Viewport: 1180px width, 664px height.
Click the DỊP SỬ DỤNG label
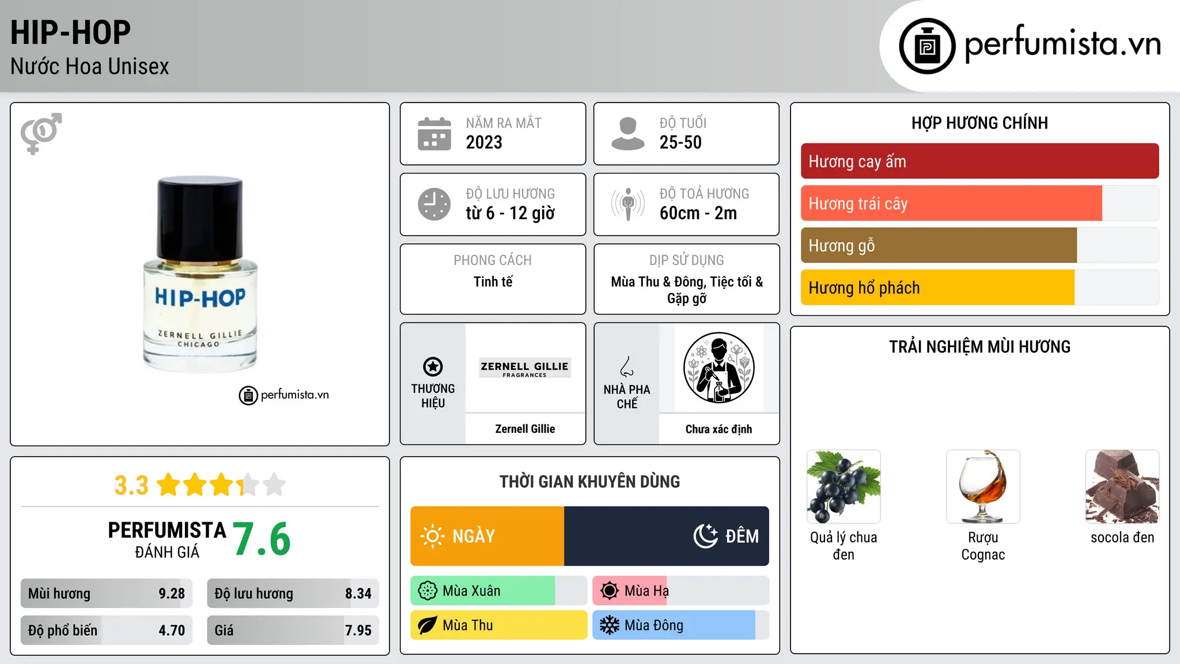687,261
